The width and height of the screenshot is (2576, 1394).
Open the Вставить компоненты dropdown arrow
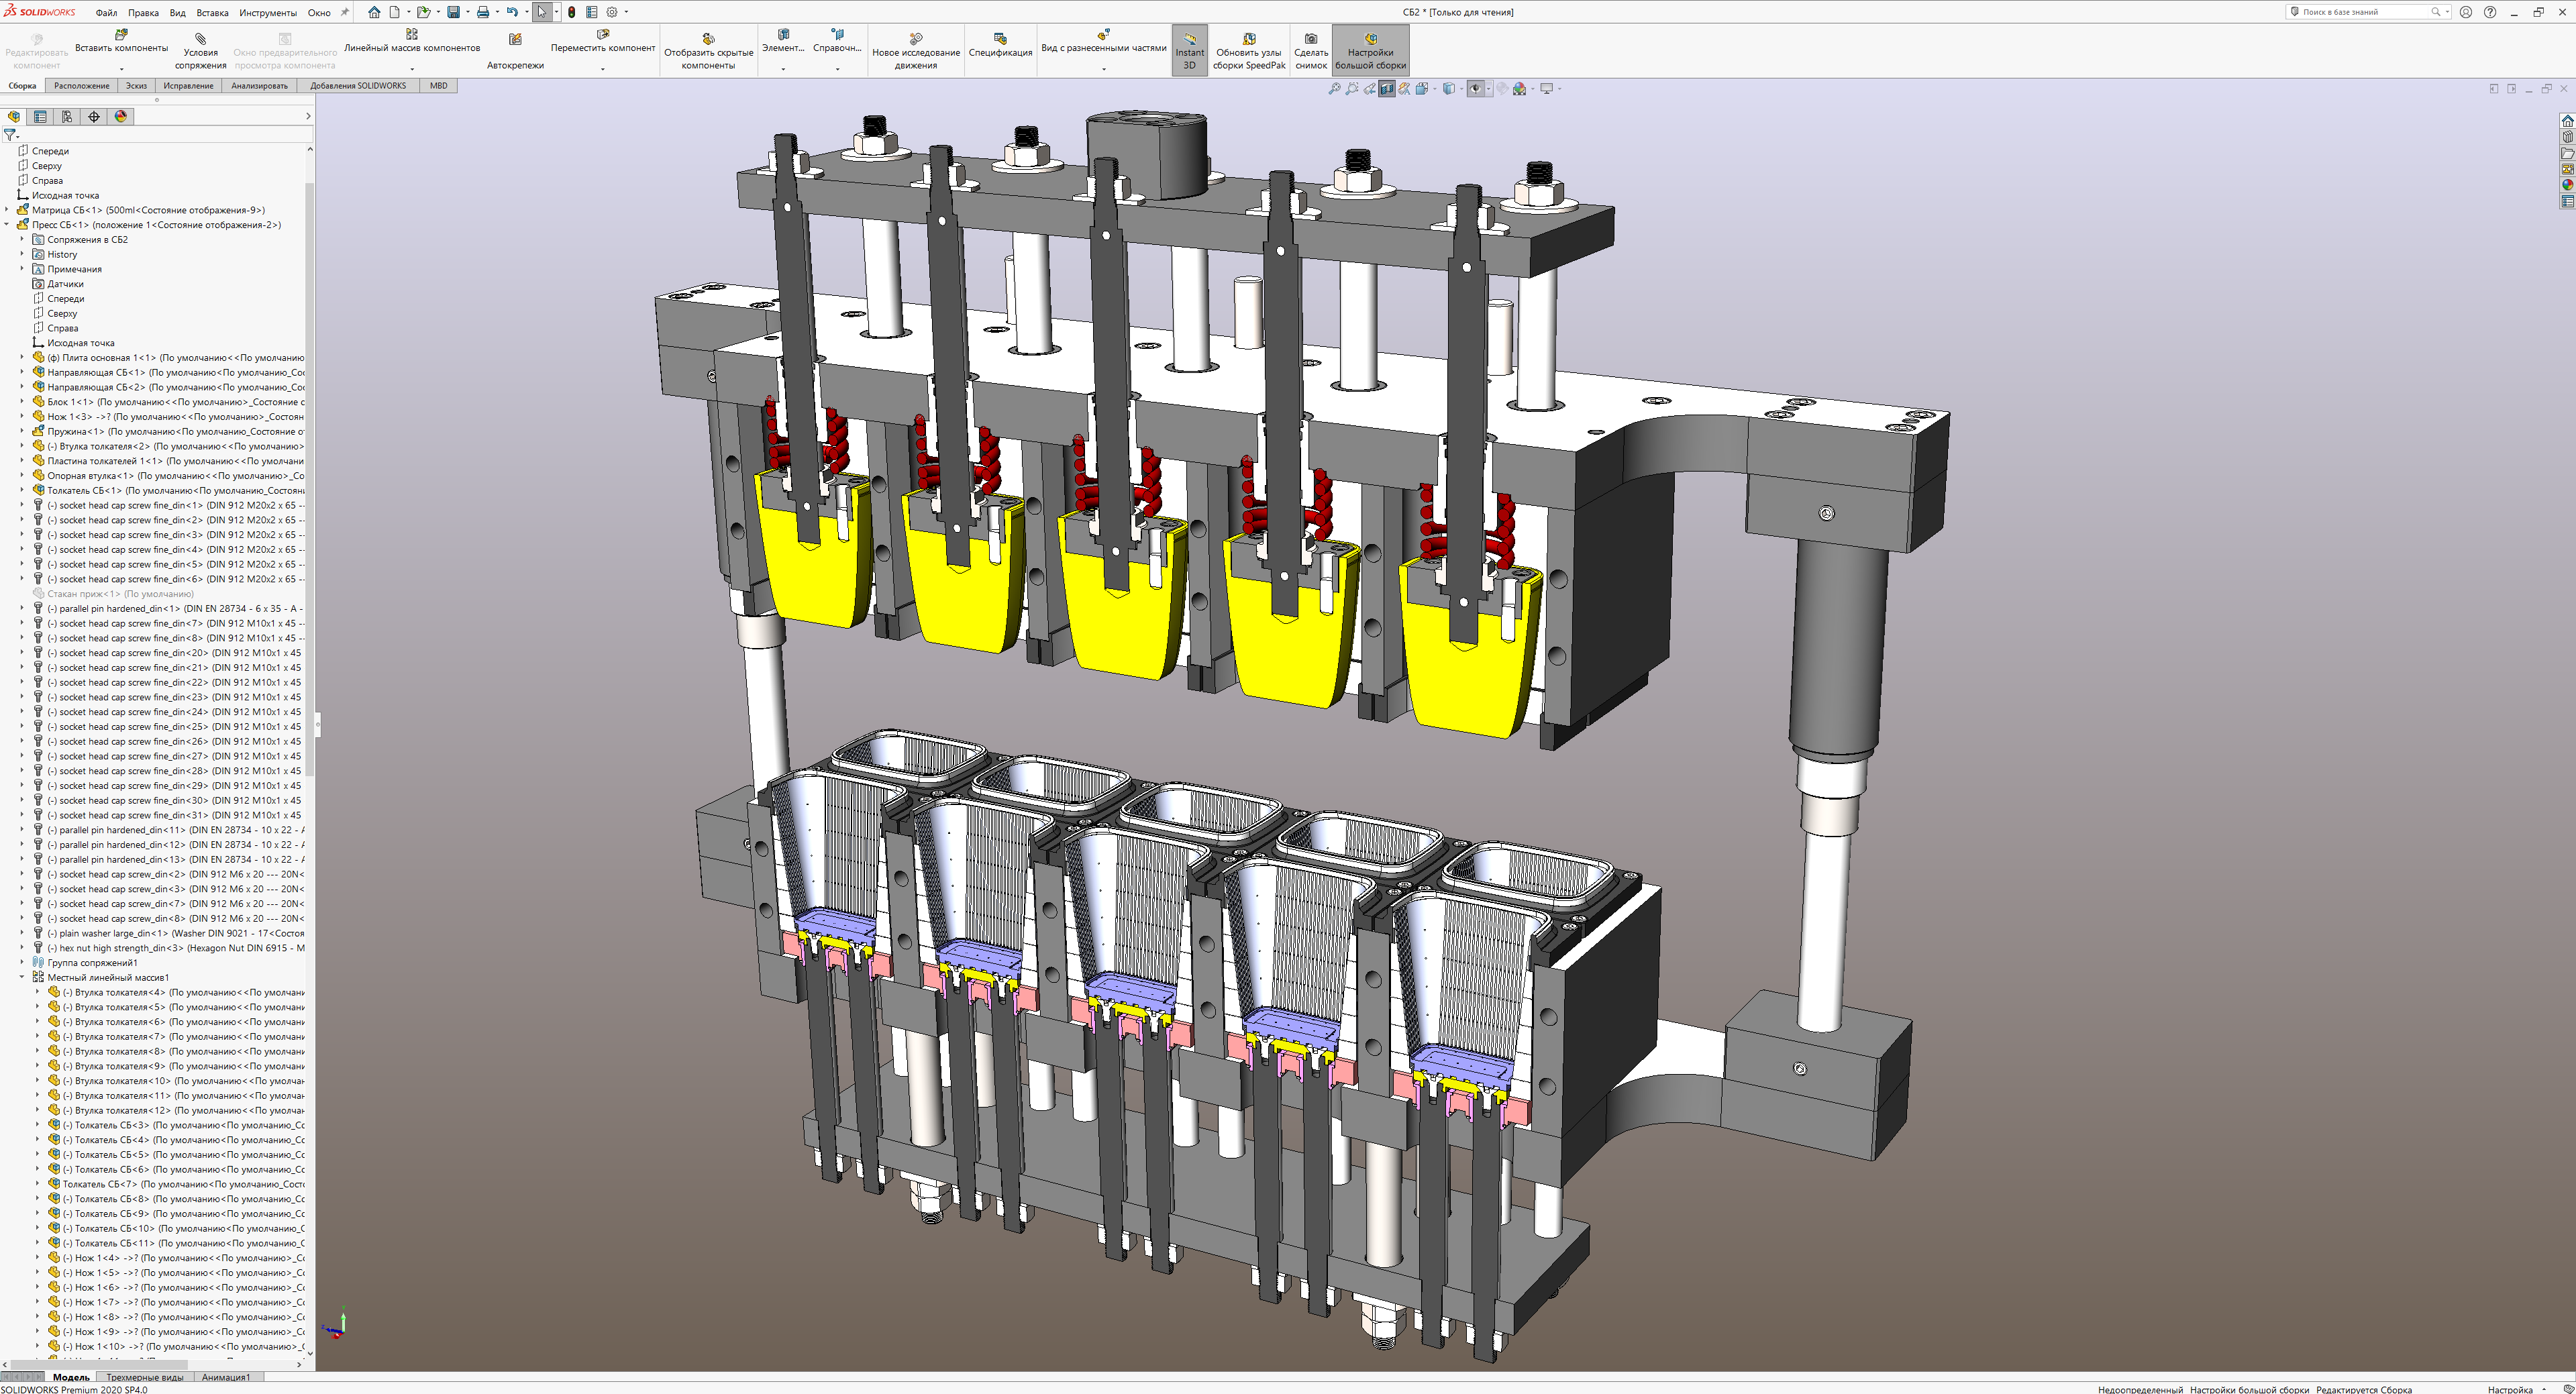click(121, 69)
